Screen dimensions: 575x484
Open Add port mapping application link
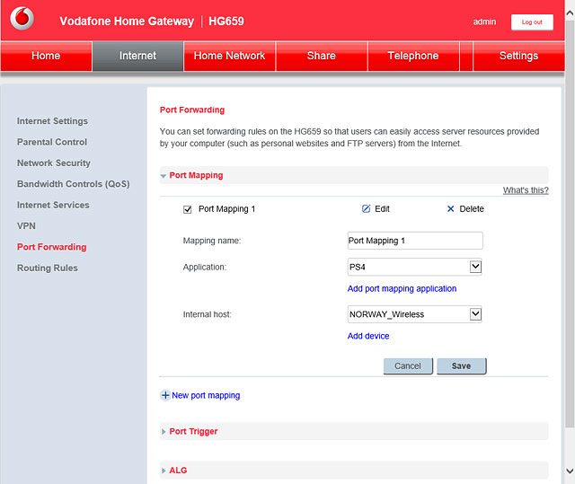402,289
